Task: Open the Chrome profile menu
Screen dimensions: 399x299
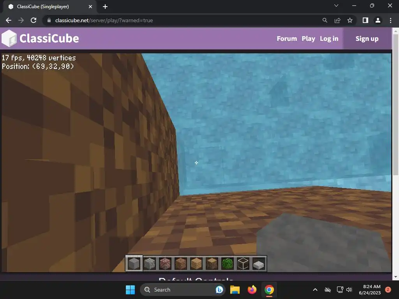Action: [x=378, y=20]
